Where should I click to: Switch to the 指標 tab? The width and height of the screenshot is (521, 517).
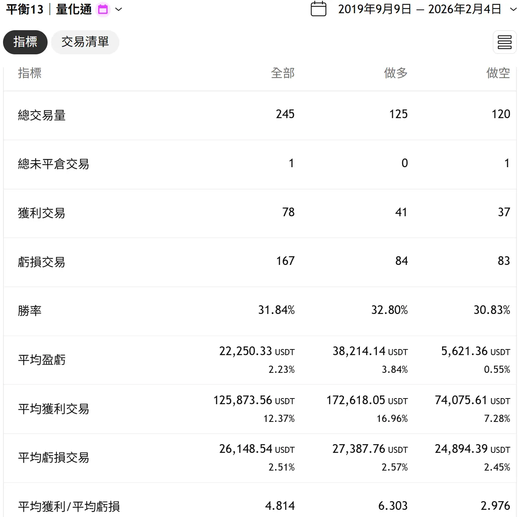[x=25, y=42]
